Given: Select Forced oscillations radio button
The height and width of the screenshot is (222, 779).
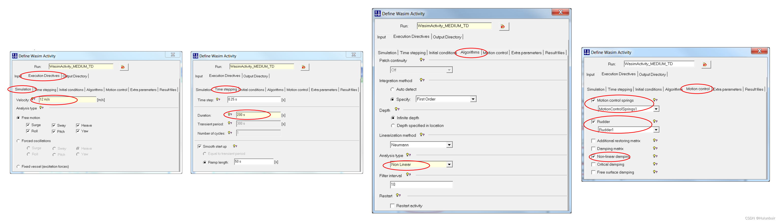Looking at the screenshot, I should [19, 141].
